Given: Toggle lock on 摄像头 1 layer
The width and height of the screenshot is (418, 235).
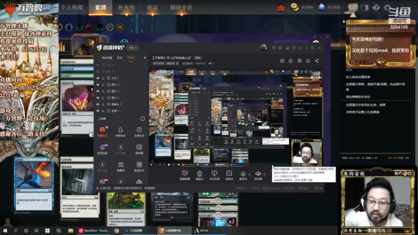Looking at the screenshot, I should pos(103,104).
